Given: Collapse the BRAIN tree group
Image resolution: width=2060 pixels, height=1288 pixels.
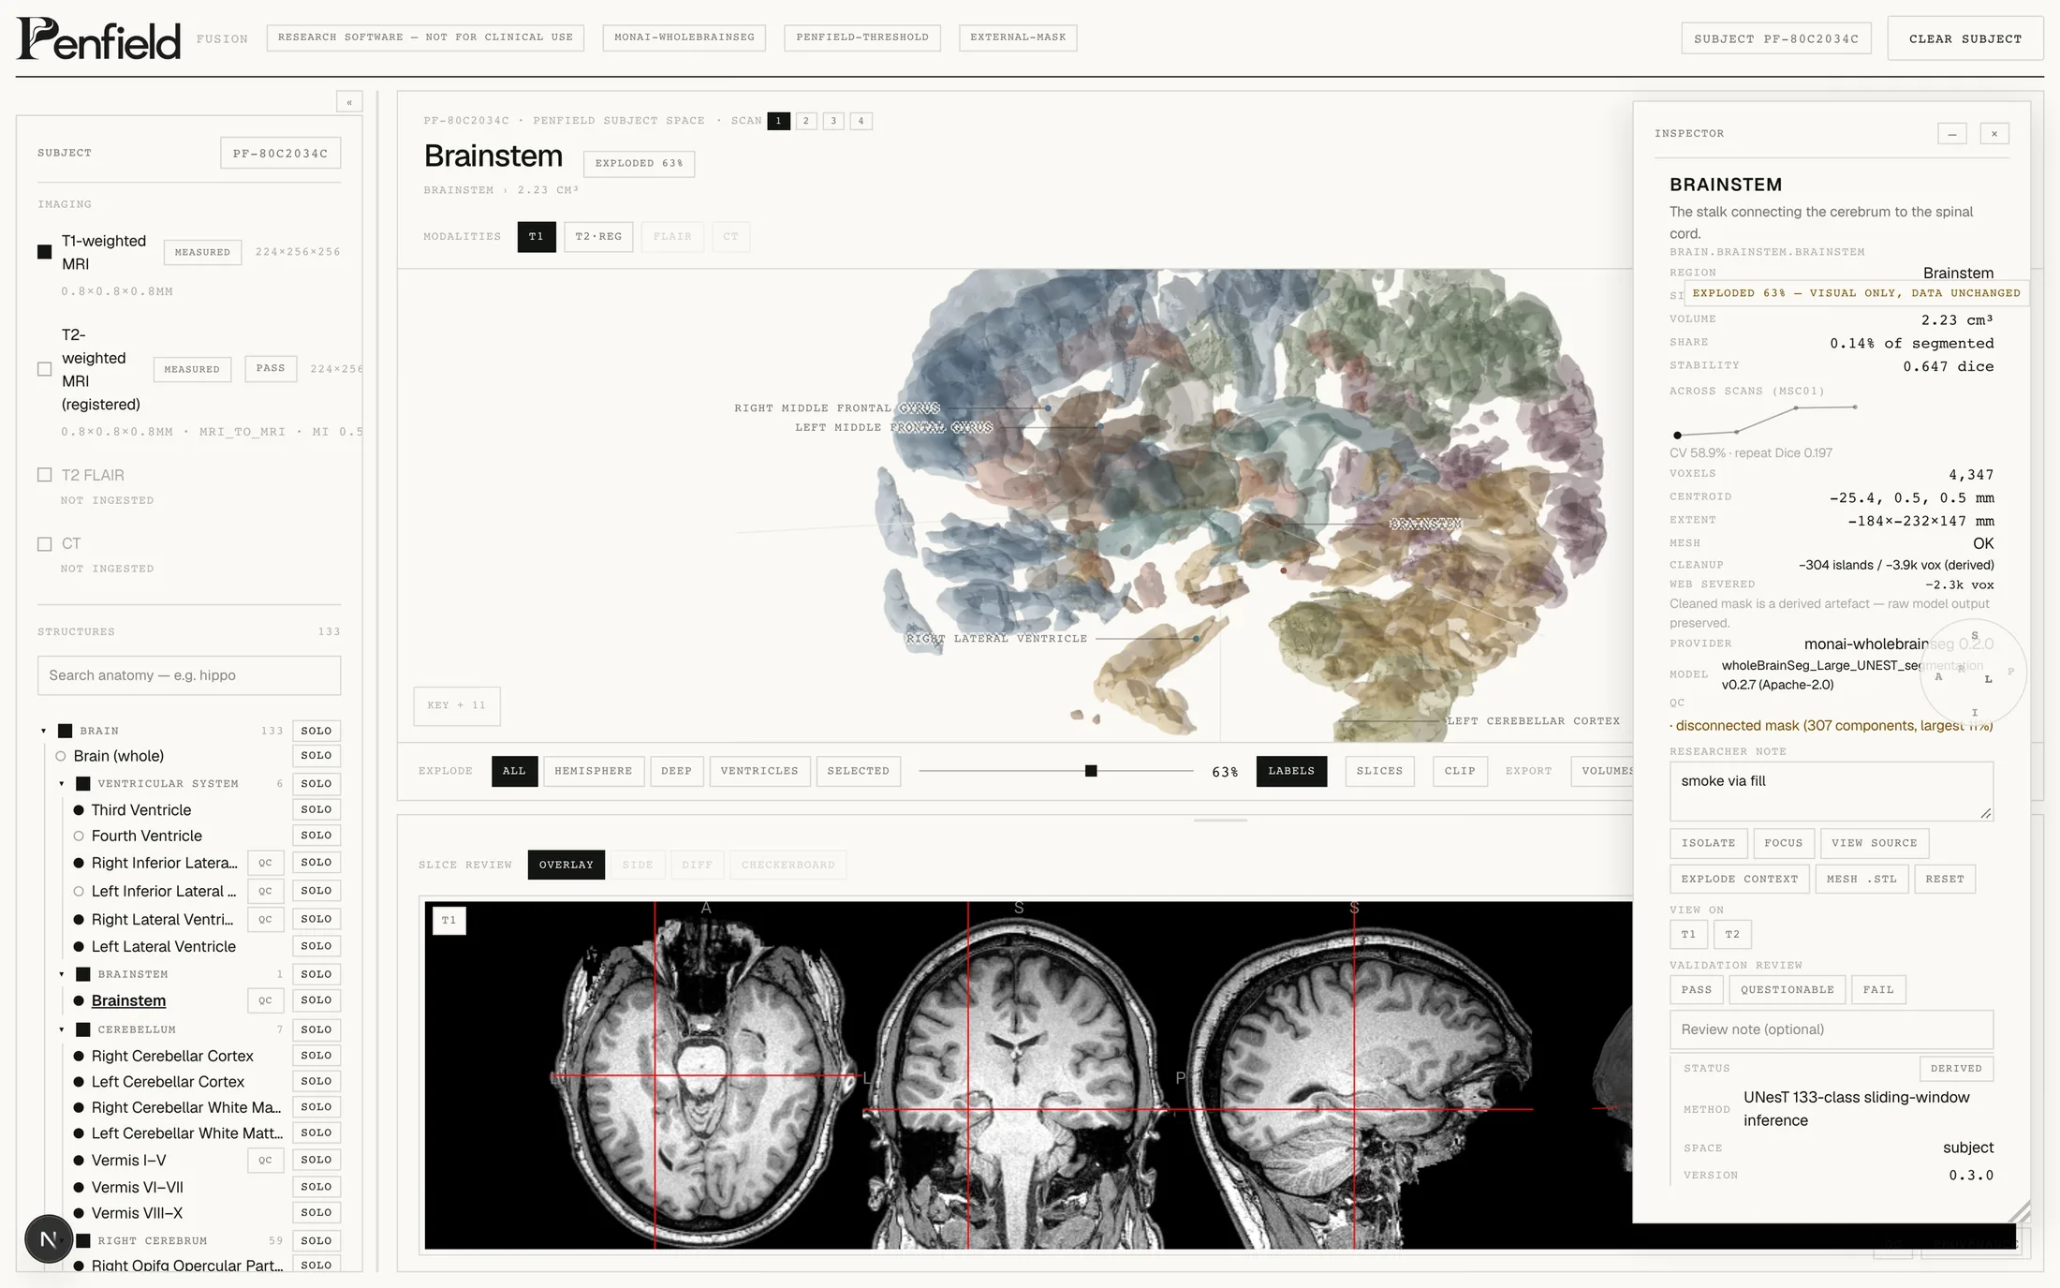Looking at the screenshot, I should tap(43, 731).
